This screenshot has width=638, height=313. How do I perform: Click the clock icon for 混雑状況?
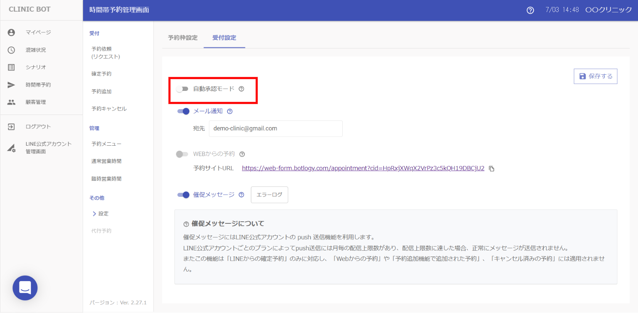pyautogui.click(x=11, y=50)
